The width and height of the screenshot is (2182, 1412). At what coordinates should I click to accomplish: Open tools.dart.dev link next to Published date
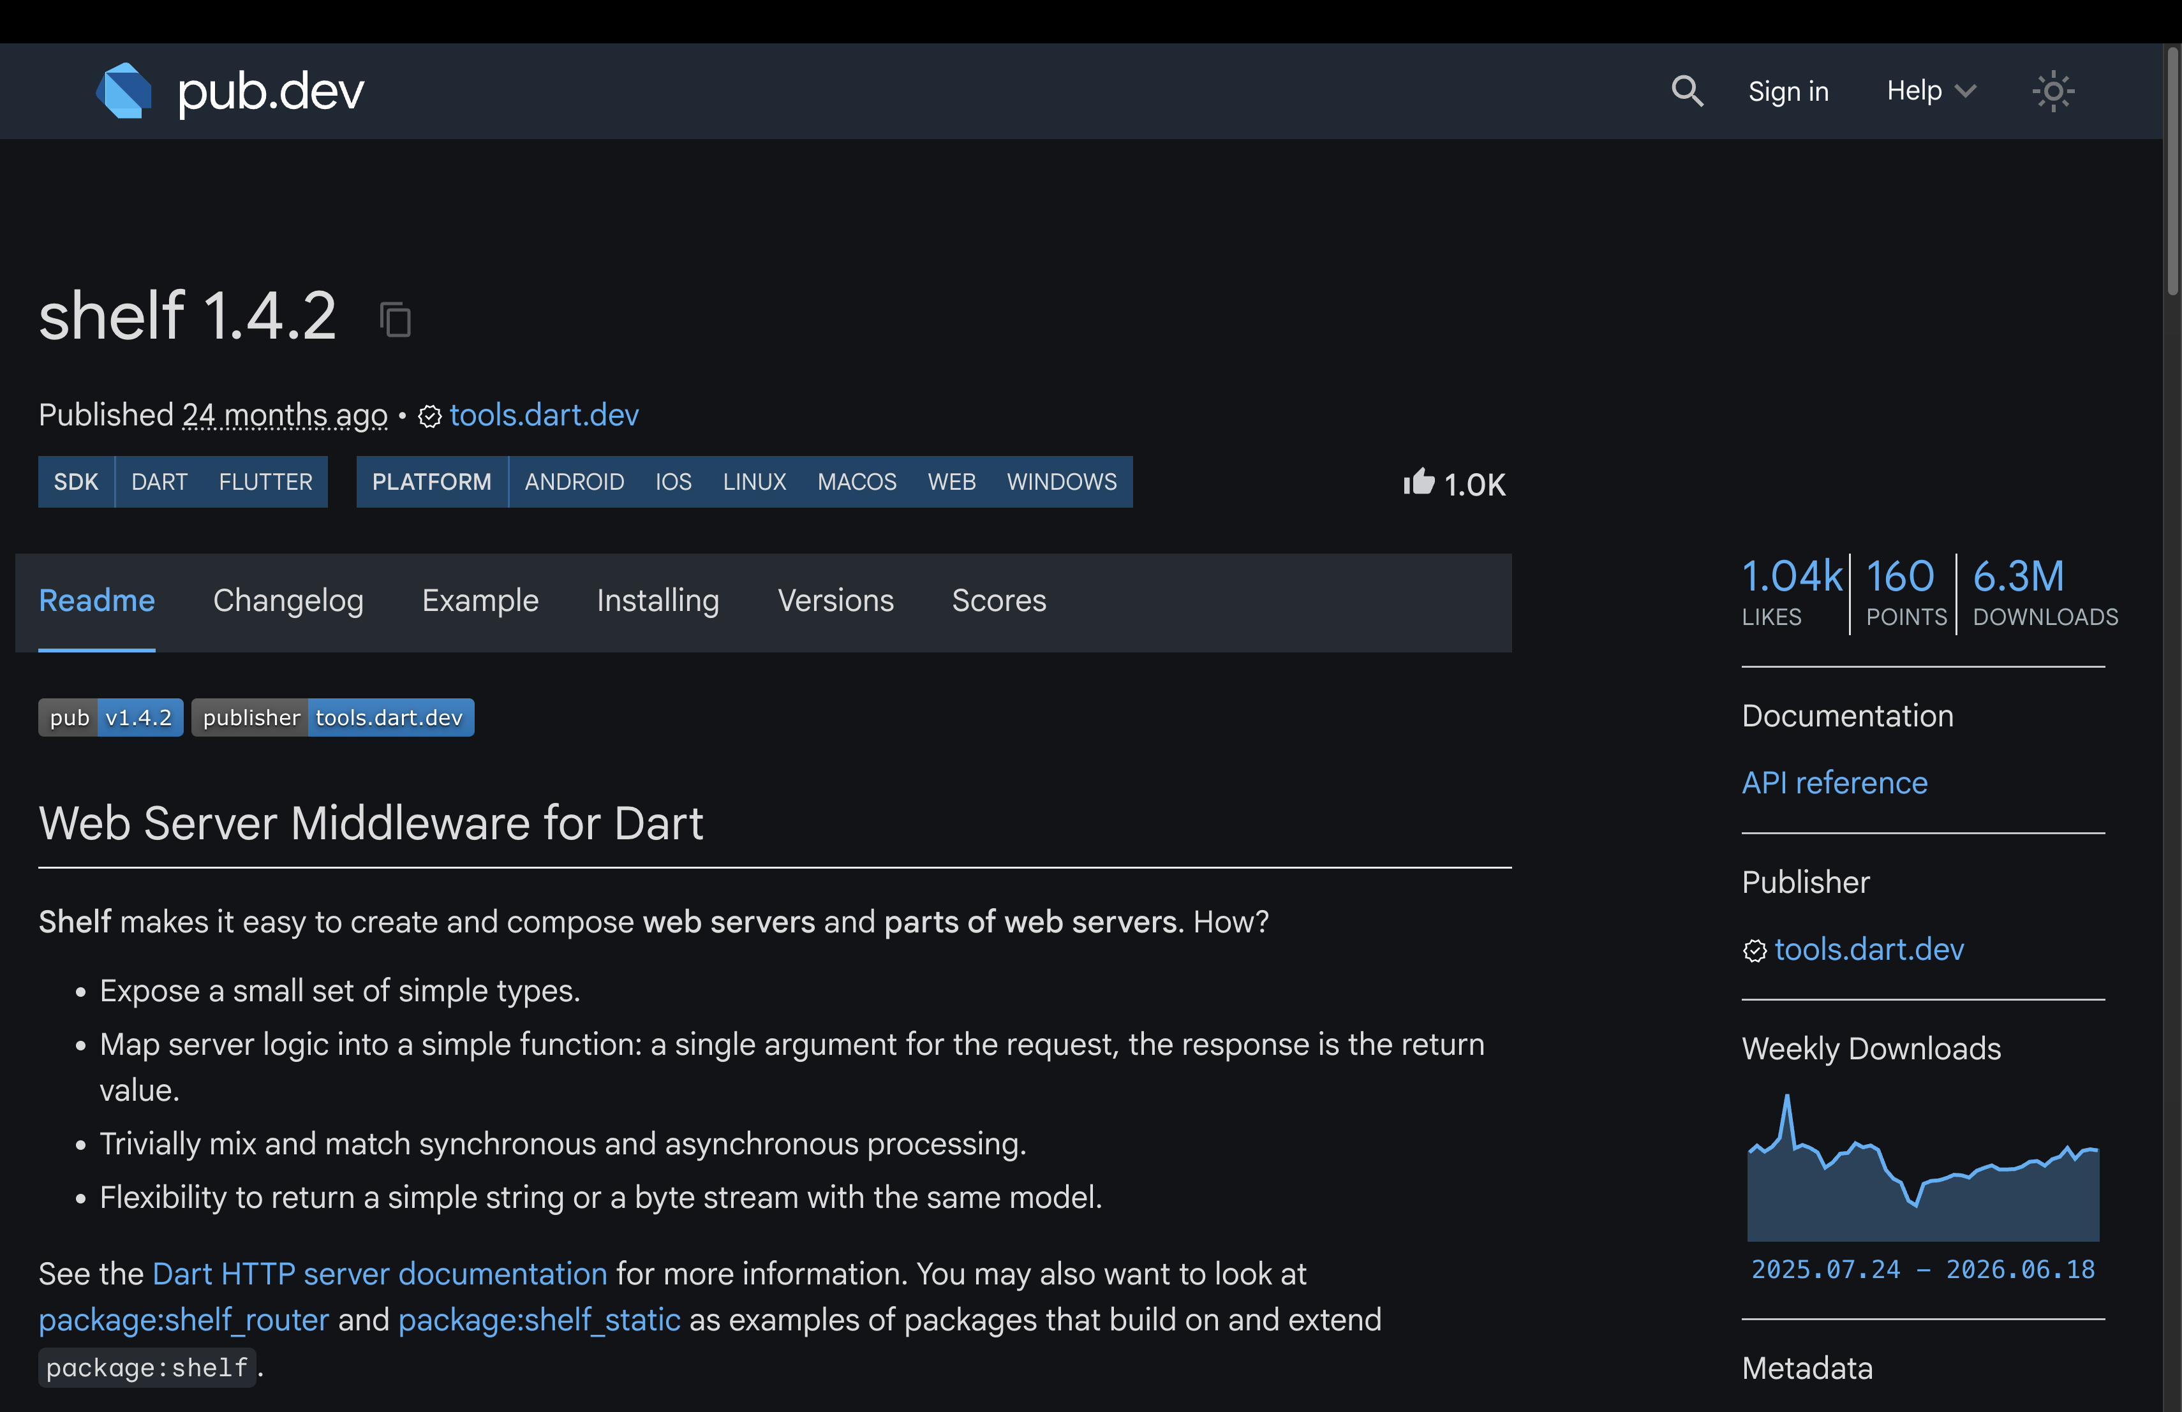coord(544,416)
